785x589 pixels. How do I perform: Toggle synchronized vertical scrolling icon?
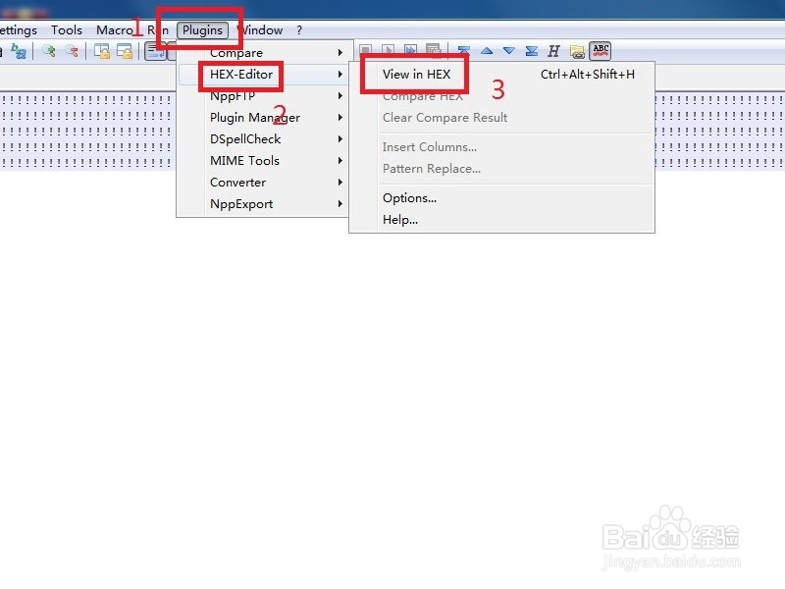[102, 51]
